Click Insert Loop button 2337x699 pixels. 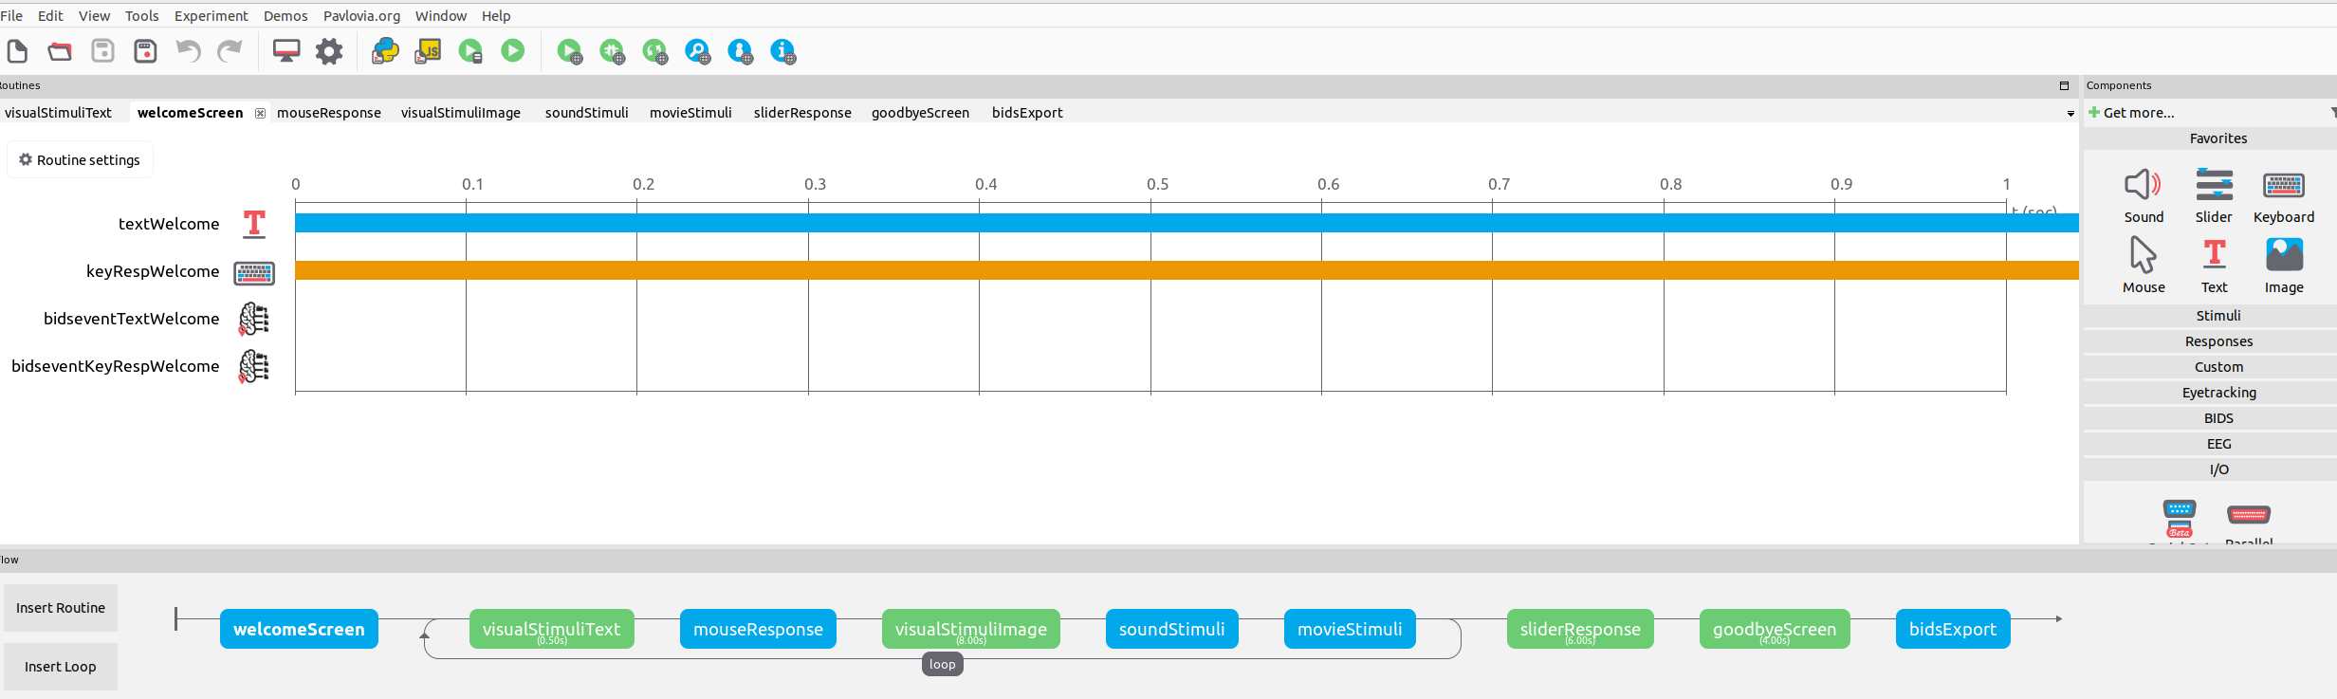[x=61, y=667]
